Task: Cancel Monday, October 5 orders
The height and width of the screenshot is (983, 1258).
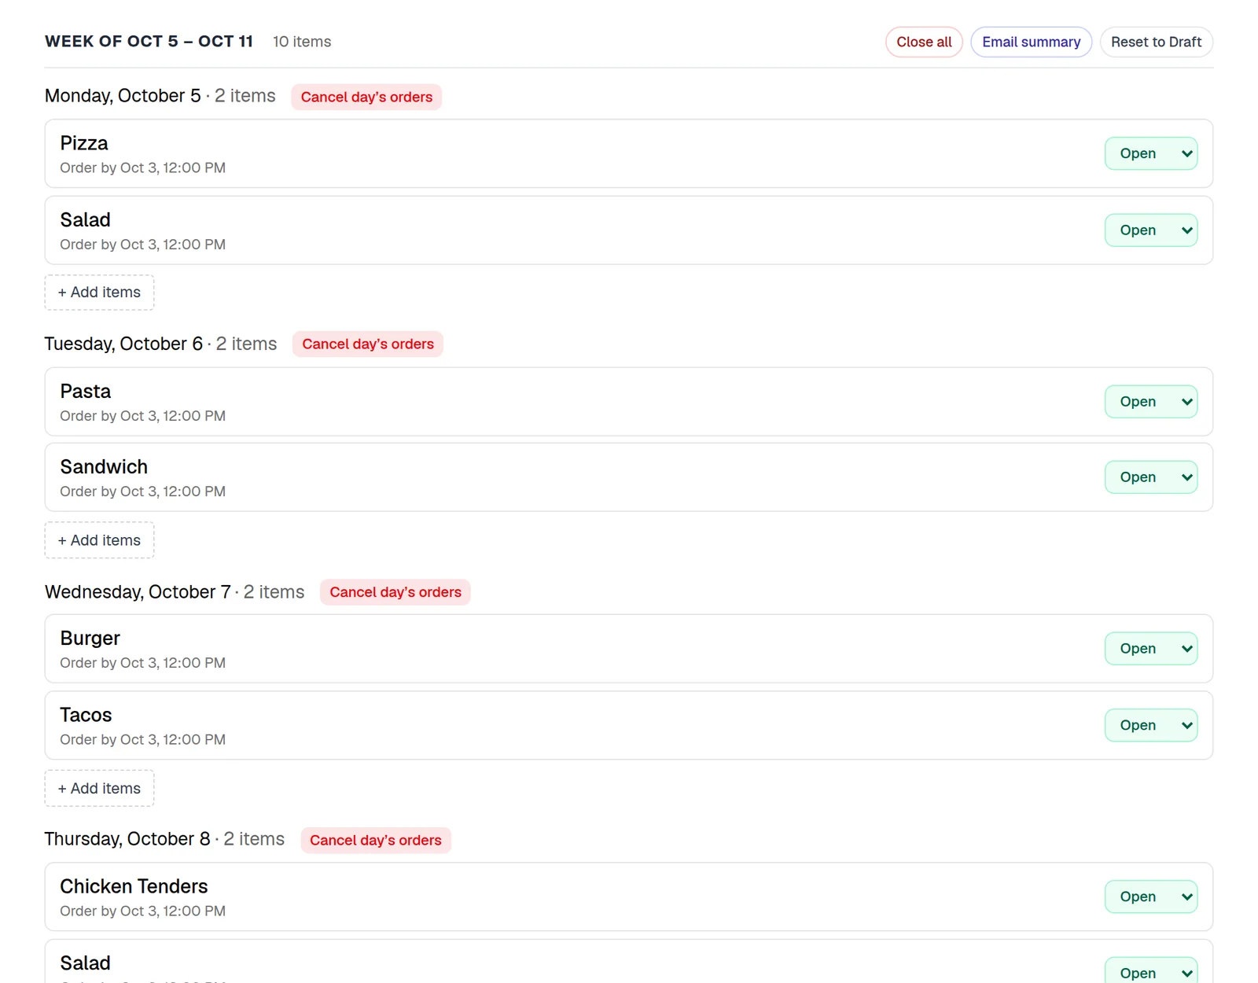Action: [366, 97]
